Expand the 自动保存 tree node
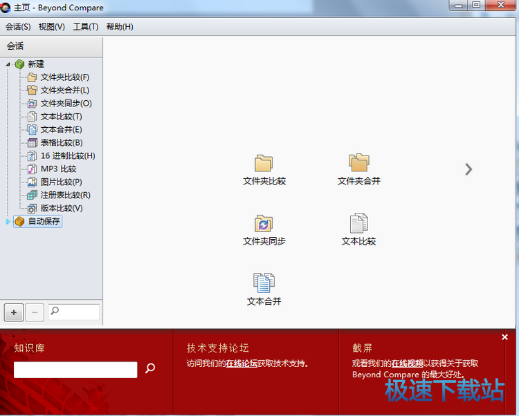Screen dimensions: 519x416 click(8, 222)
